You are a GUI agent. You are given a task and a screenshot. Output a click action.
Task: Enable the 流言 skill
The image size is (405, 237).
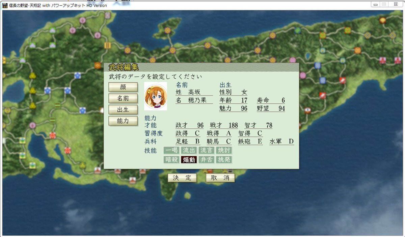(x=207, y=151)
